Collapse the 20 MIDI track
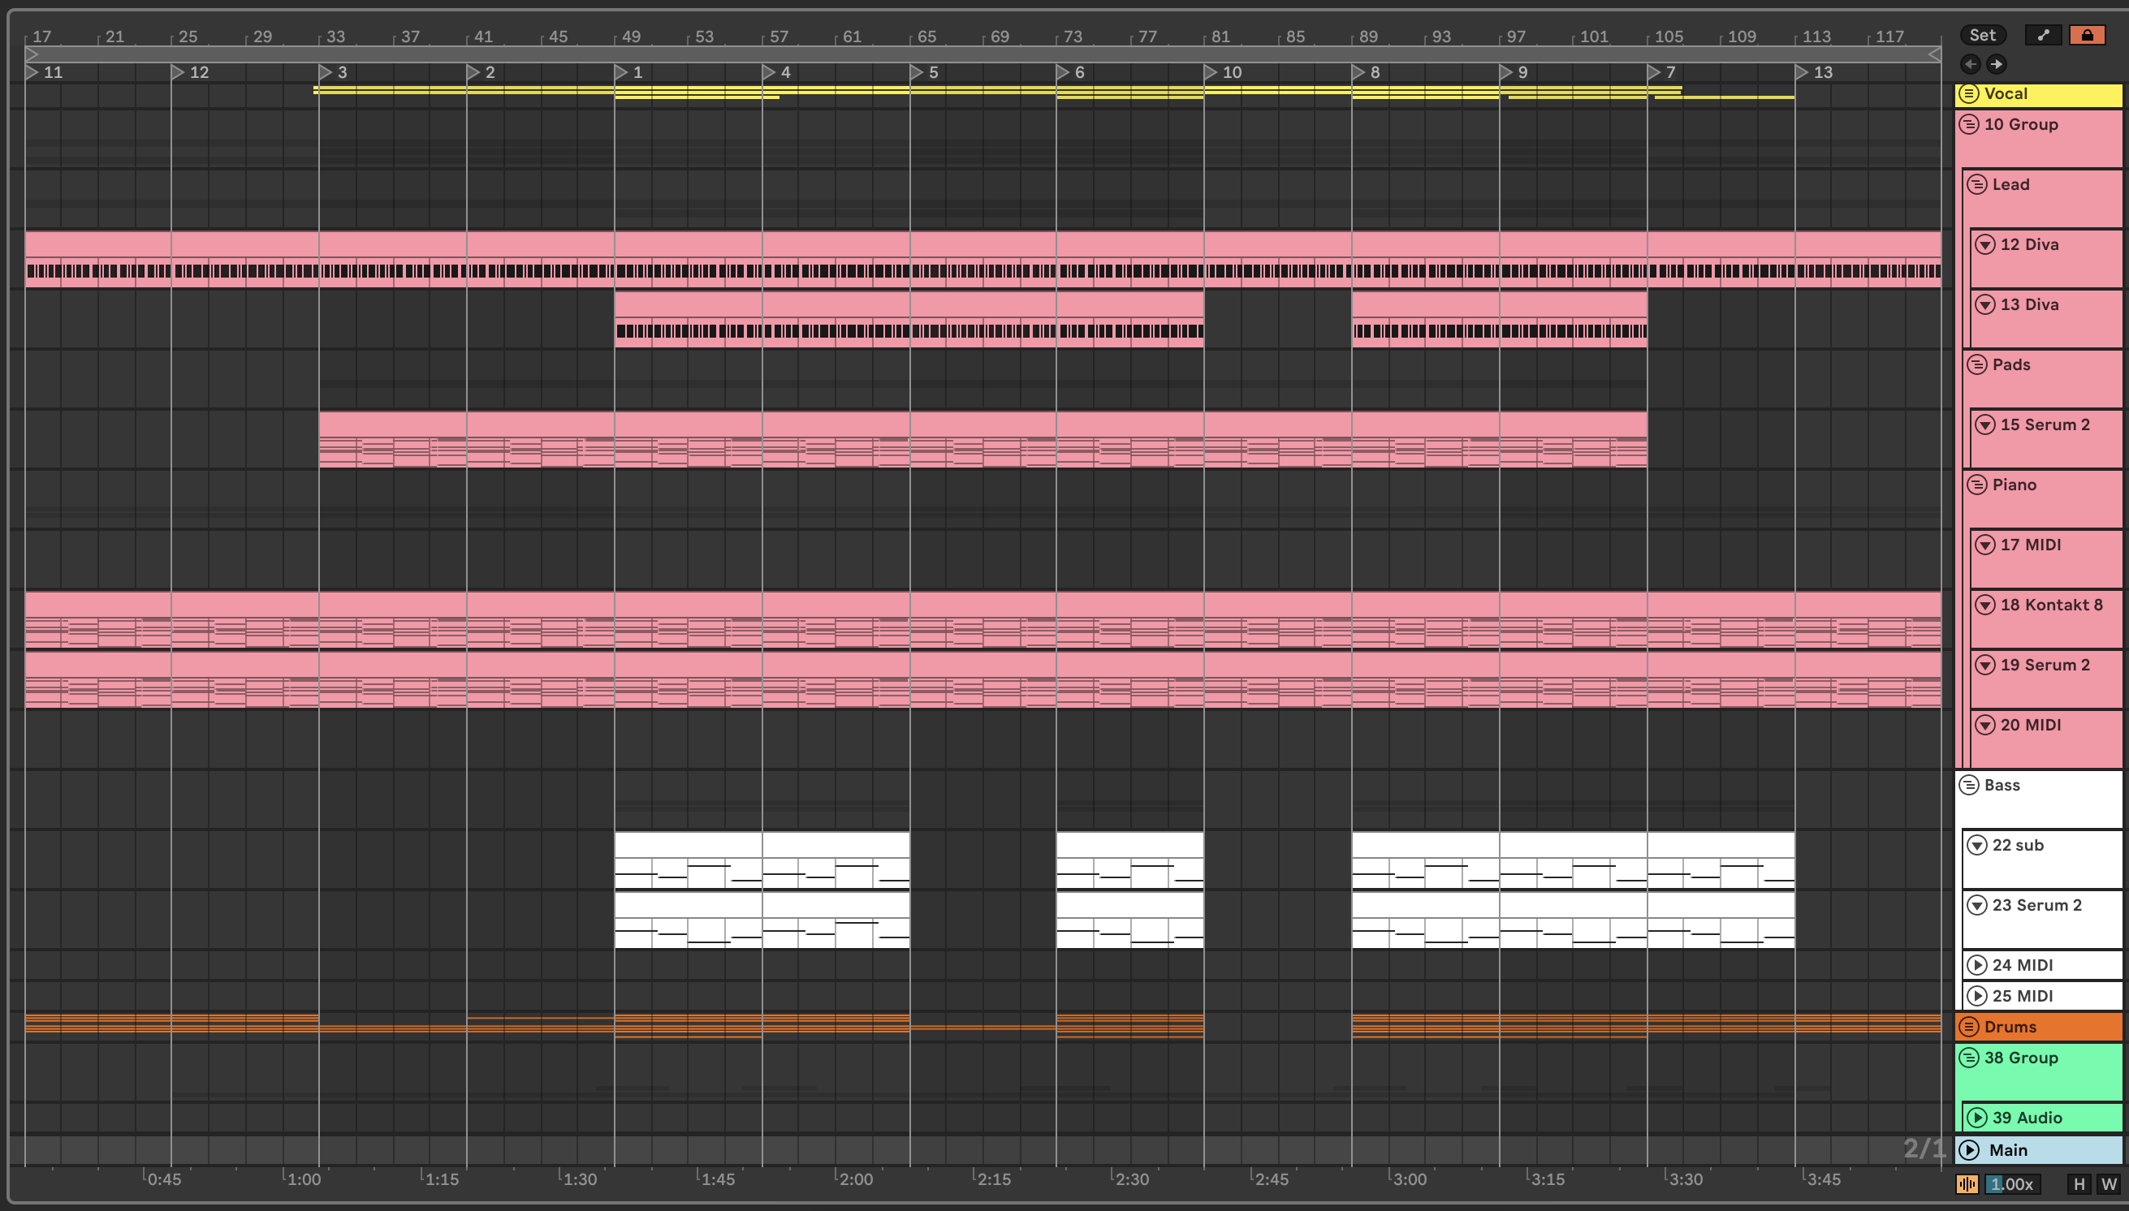This screenshot has width=2129, height=1211. pyautogui.click(x=1985, y=726)
